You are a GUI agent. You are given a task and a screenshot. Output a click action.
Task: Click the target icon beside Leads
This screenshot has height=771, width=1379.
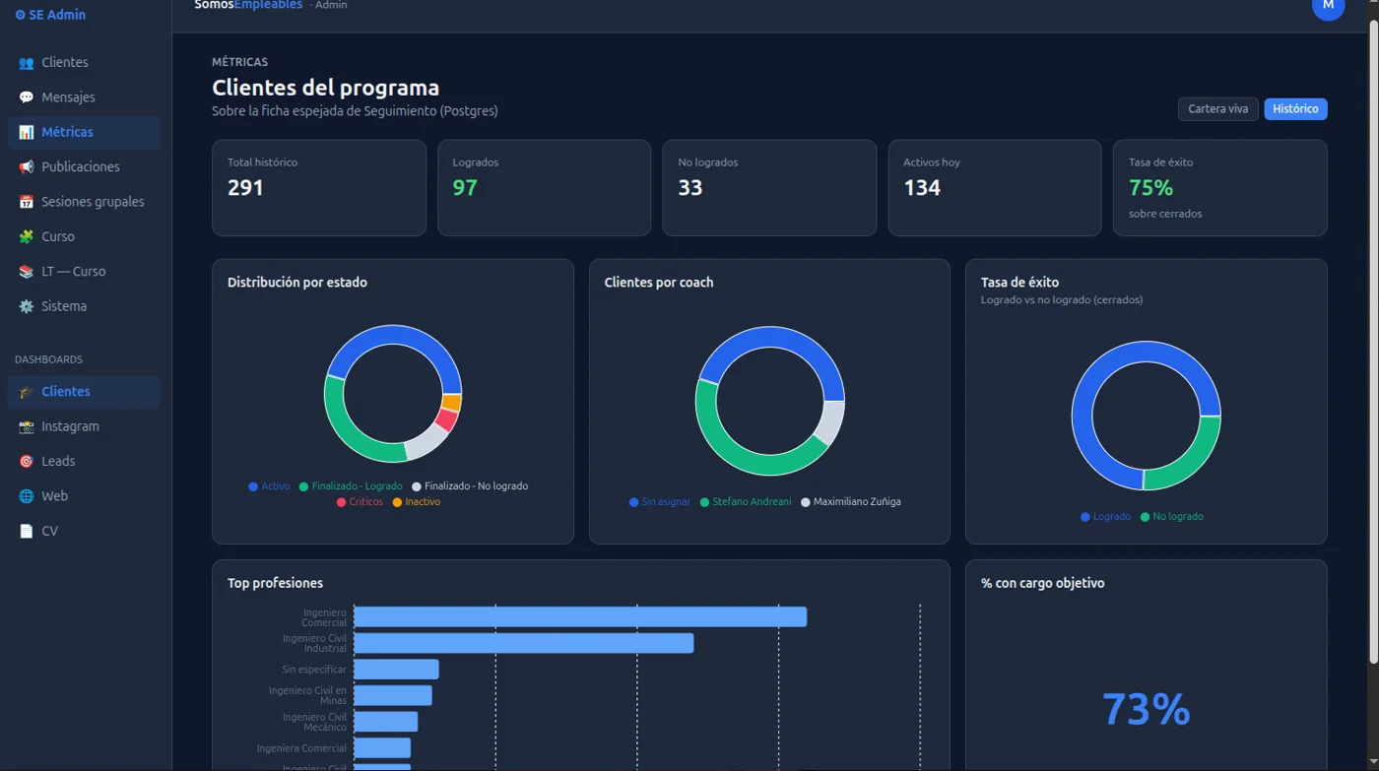26,462
